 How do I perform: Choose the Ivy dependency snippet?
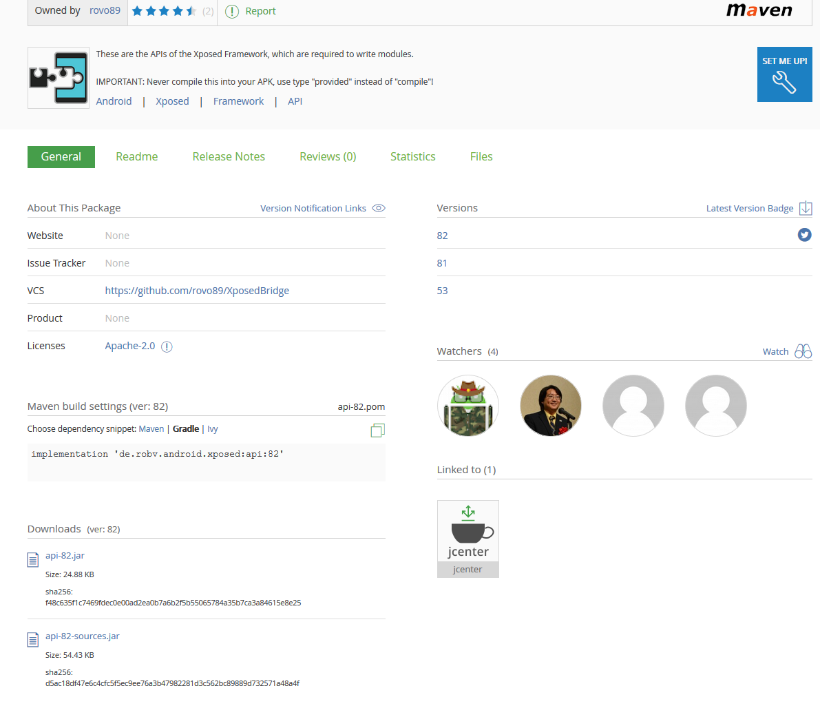pos(212,429)
